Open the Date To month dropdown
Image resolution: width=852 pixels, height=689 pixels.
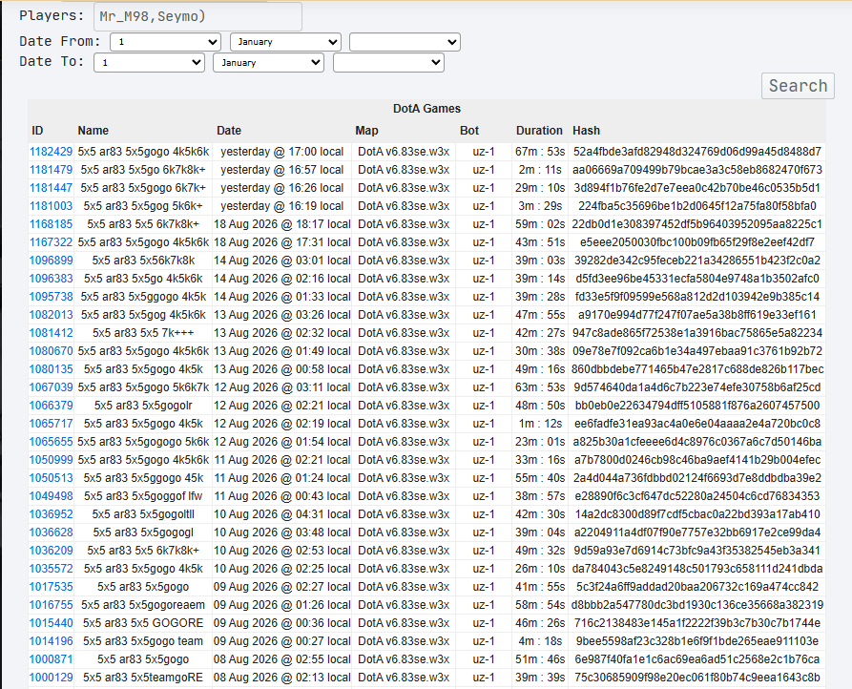click(x=268, y=62)
